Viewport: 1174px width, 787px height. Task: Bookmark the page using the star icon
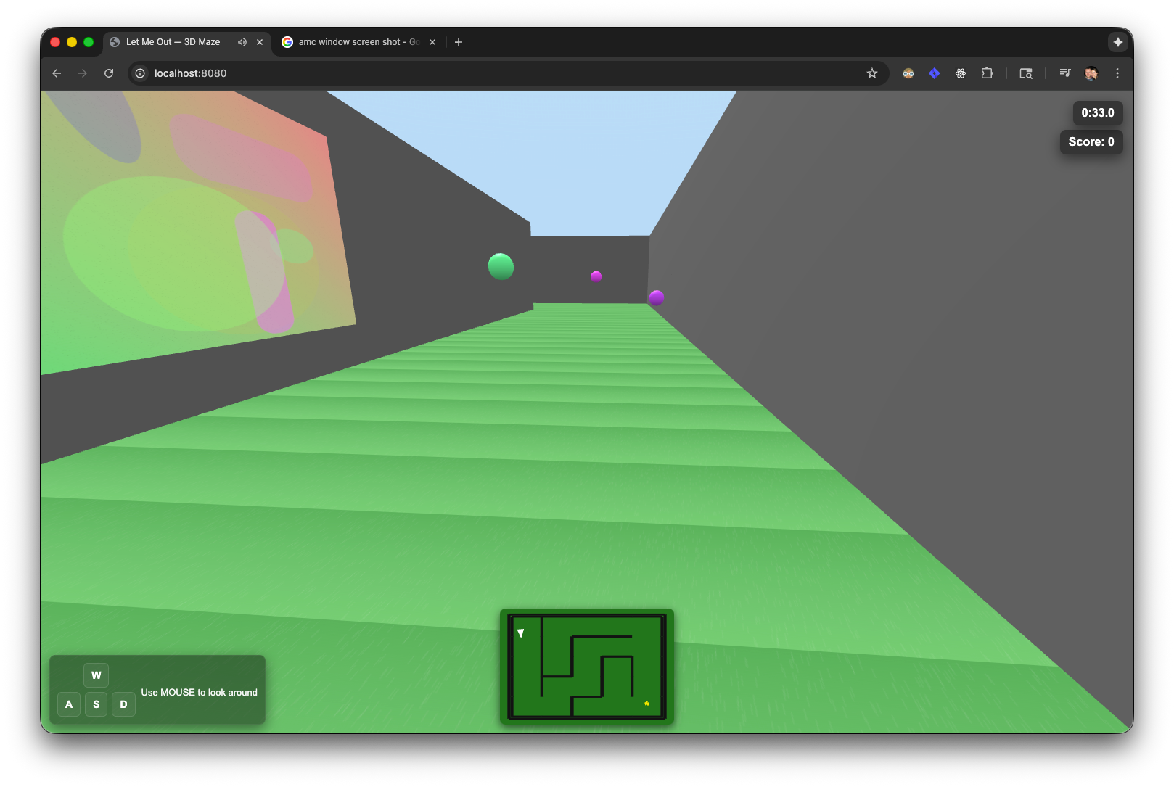872,73
